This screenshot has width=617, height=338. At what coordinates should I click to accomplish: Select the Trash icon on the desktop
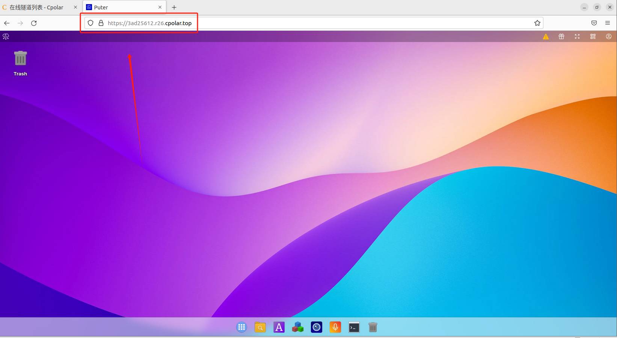(20, 63)
